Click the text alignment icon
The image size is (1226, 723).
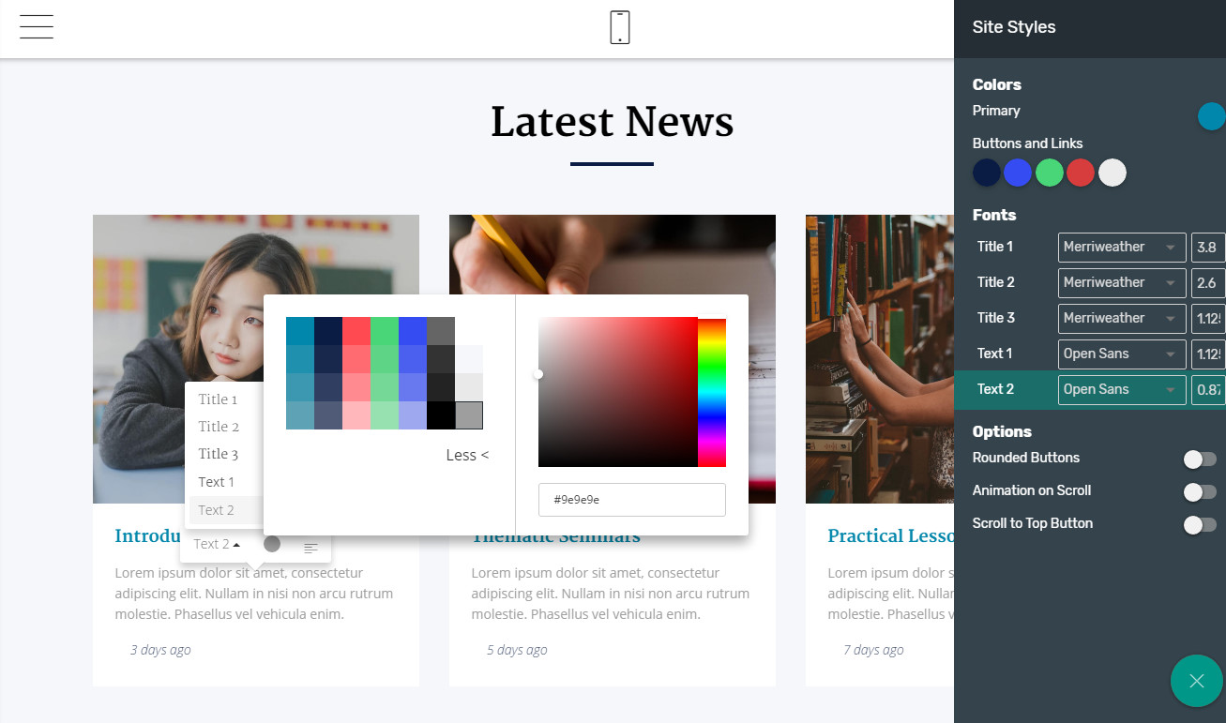coord(310,548)
